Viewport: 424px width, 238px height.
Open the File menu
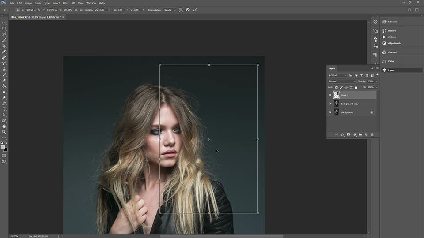(12, 3)
